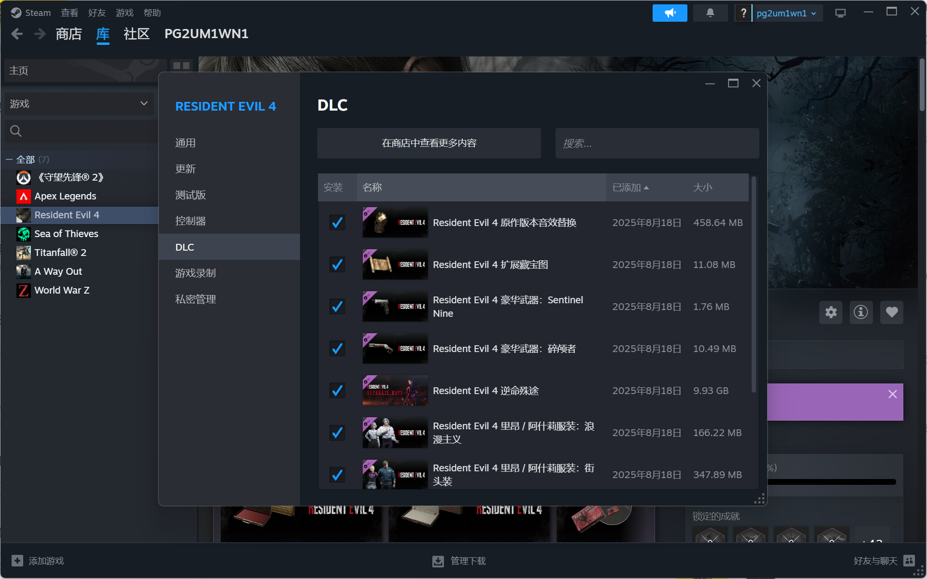Click the Overwatch 2 game icon

(x=23, y=178)
